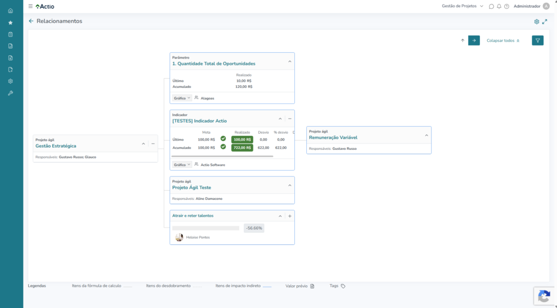Expand children with plus on Atrair e reter talentos
This screenshot has width=557, height=308.
click(x=289, y=216)
